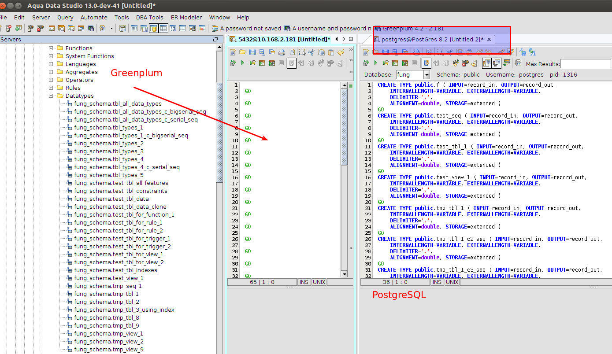Expand the Aggregates folder
This screenshot has width=612, height=354.
[x=51, y=72]
